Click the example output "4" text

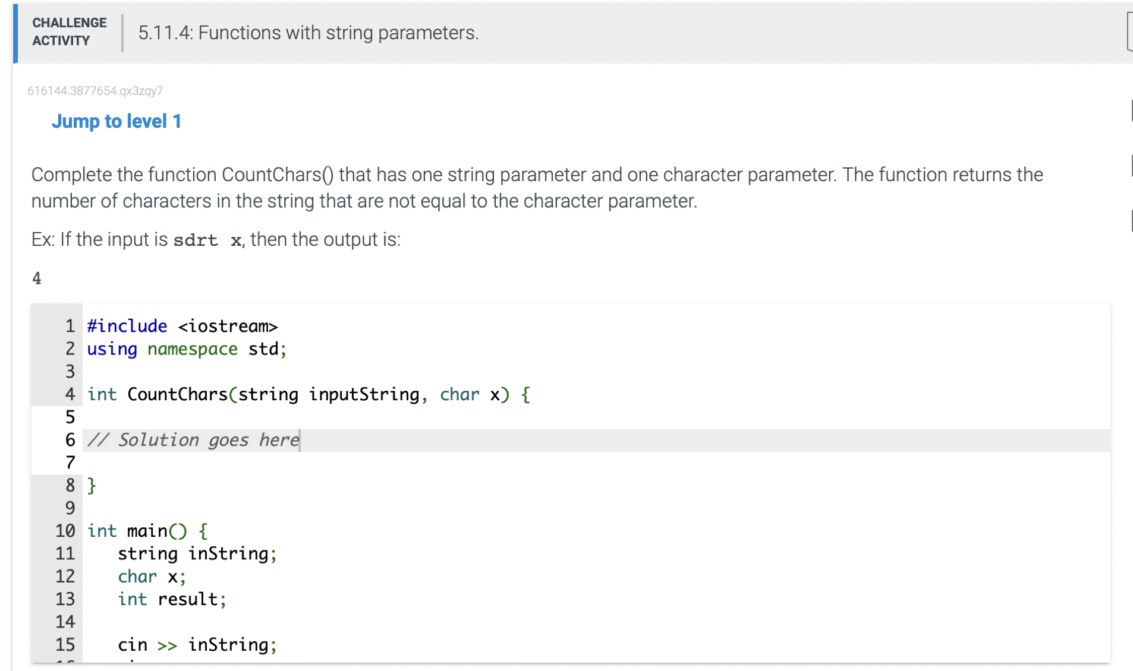tap(36, 278)
